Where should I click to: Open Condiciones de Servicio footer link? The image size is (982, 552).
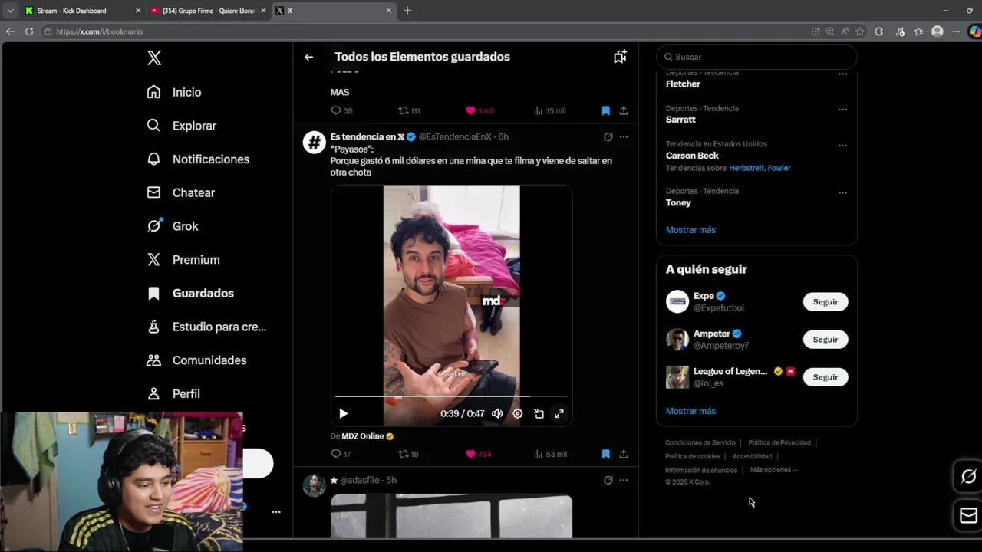point(700,442)
